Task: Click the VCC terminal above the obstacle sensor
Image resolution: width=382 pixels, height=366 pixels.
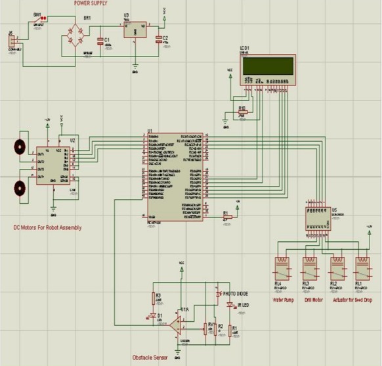Action: [x=182, y=269]
